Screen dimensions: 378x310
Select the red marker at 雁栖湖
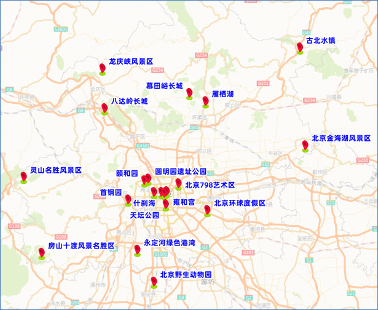205,100
